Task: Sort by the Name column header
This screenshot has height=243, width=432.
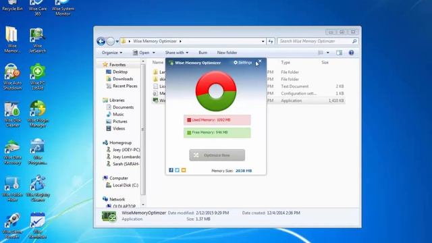Action: point(158,63)
